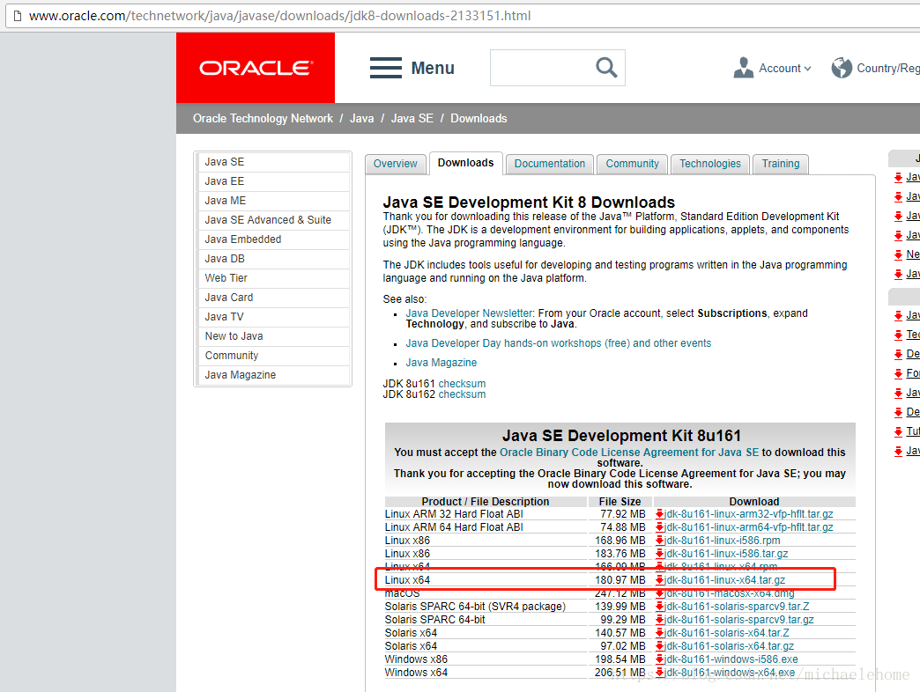Open the Java Magazine bullet link
The width and height of the screenshot is (920, 692).
tap(441, 363)
